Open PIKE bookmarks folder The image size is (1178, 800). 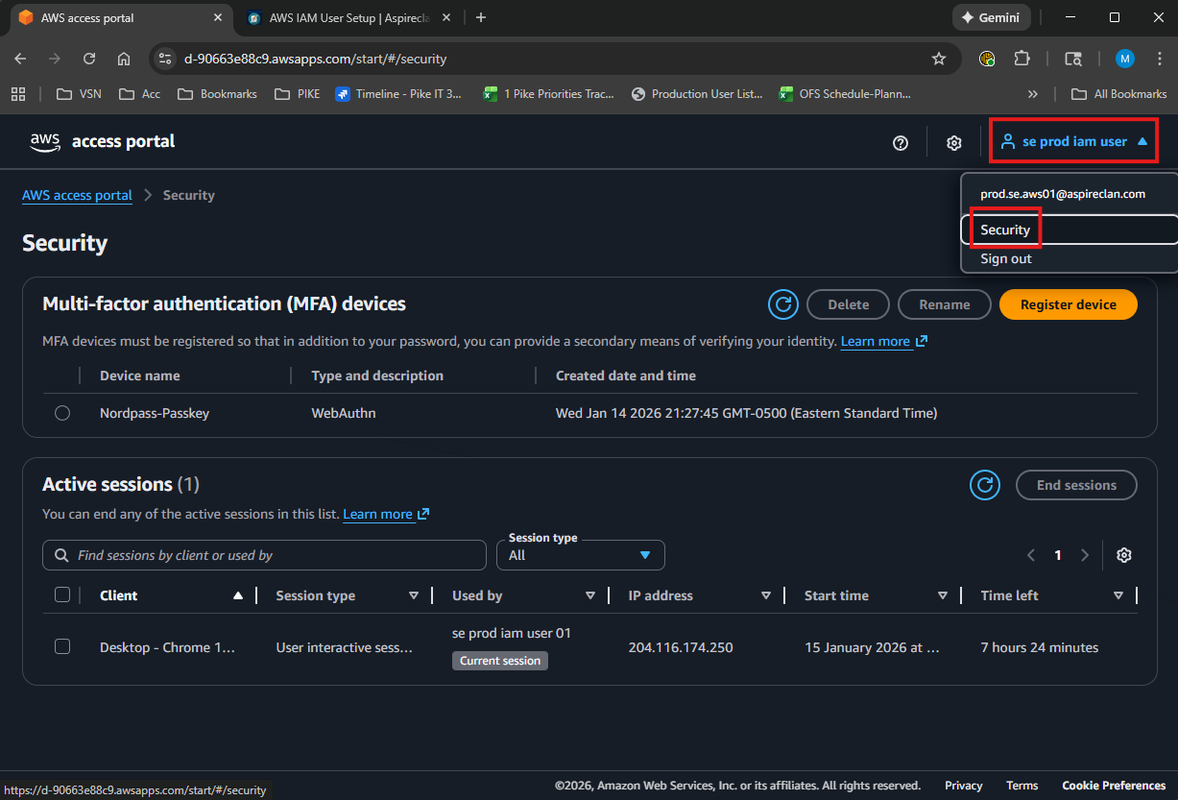tap(297, 94)
